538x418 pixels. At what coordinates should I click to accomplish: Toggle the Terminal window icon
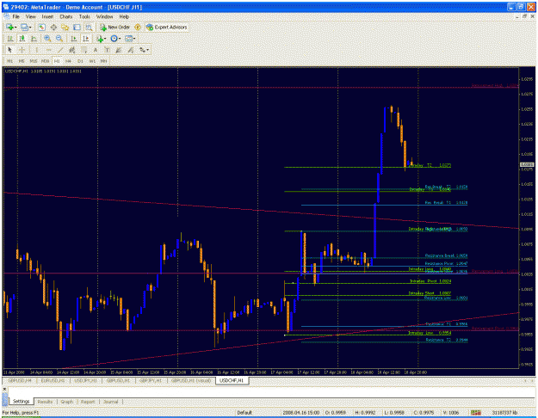(77, 27)
